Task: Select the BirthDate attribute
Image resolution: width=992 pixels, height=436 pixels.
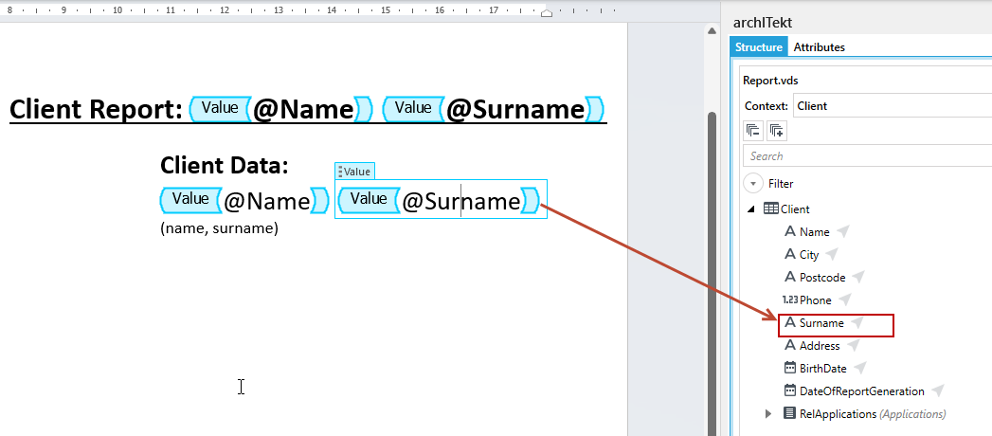Action: click(823, 369)
